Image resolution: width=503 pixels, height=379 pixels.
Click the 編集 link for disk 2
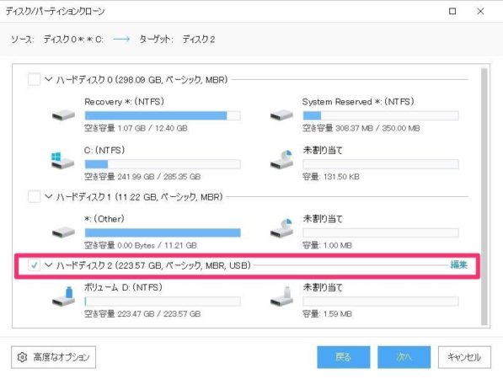pyautogui.click(x=458, y=264)
